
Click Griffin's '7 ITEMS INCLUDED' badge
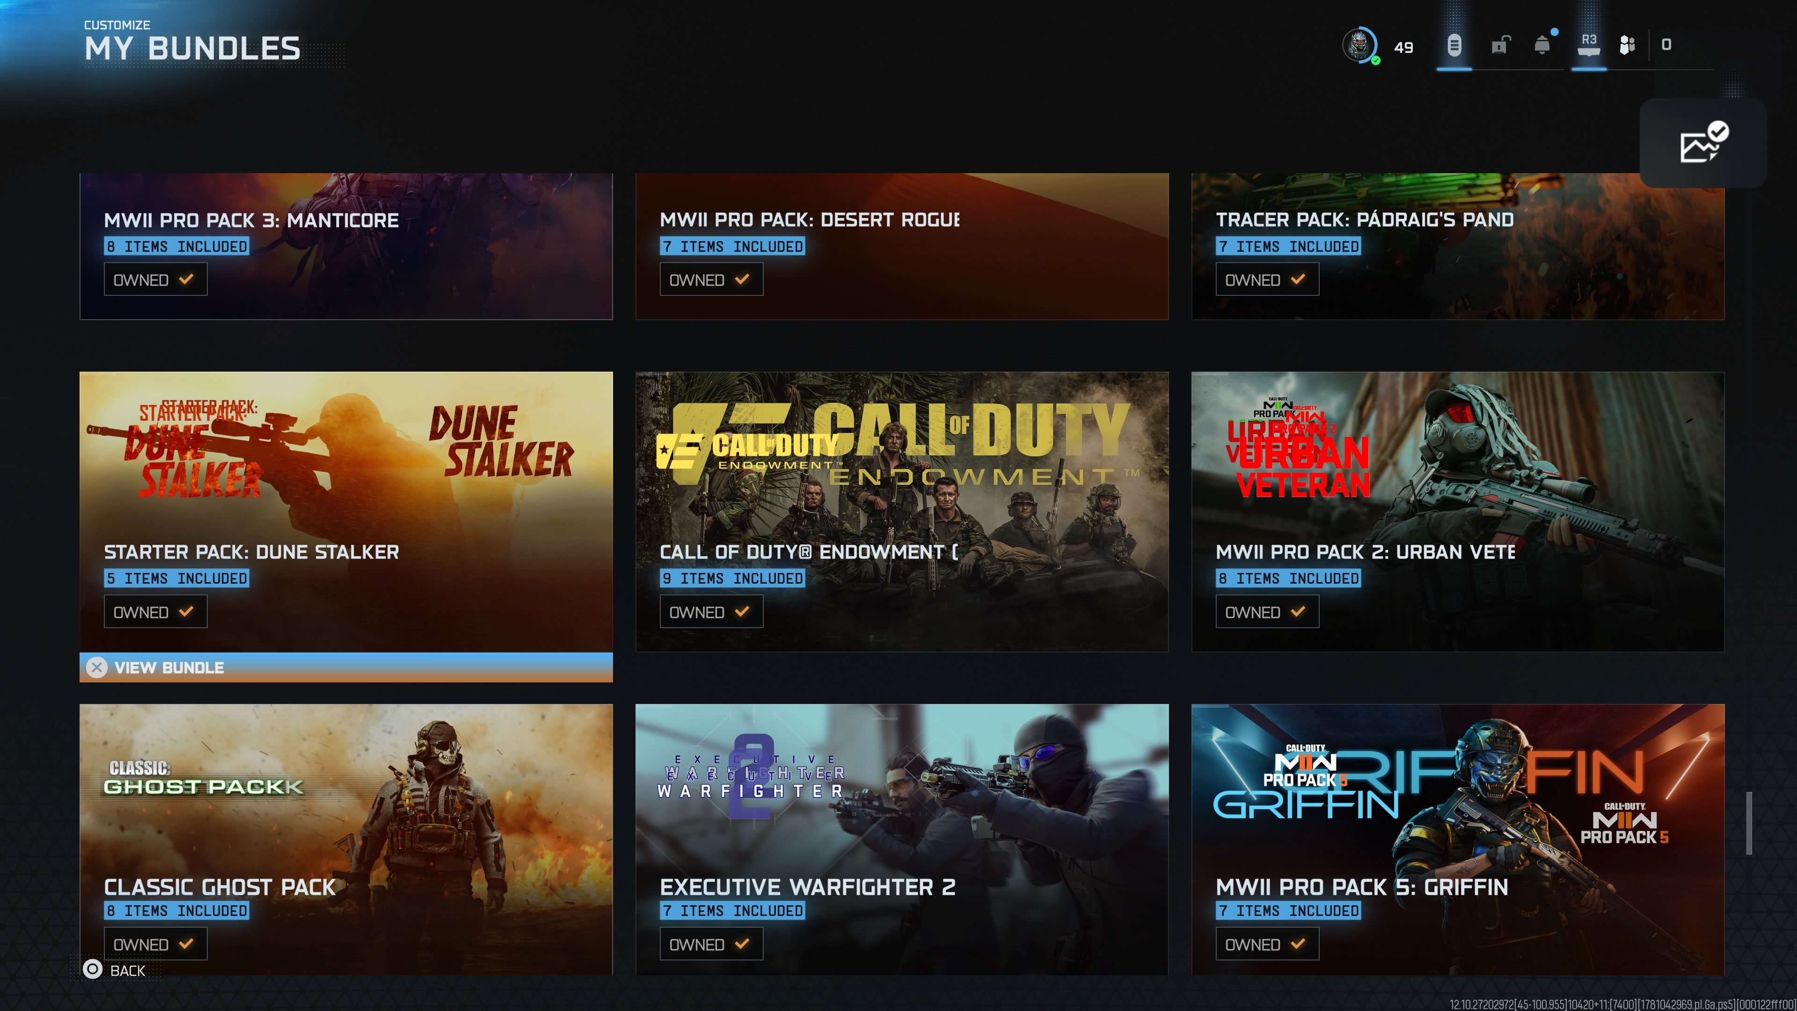click(1288, 910)
